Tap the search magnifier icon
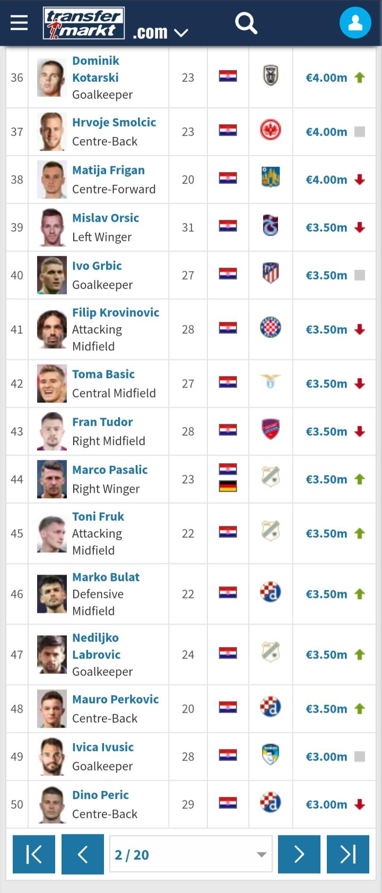The height and width of the screenshot is (893, 382). pyautogui.click(x=246, y=23)
